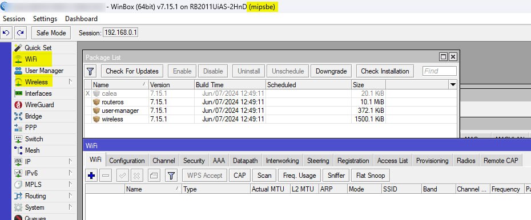Open the column selector dropdown in Package List
This screenshot has height=220, width=531.
coord(453,85)
